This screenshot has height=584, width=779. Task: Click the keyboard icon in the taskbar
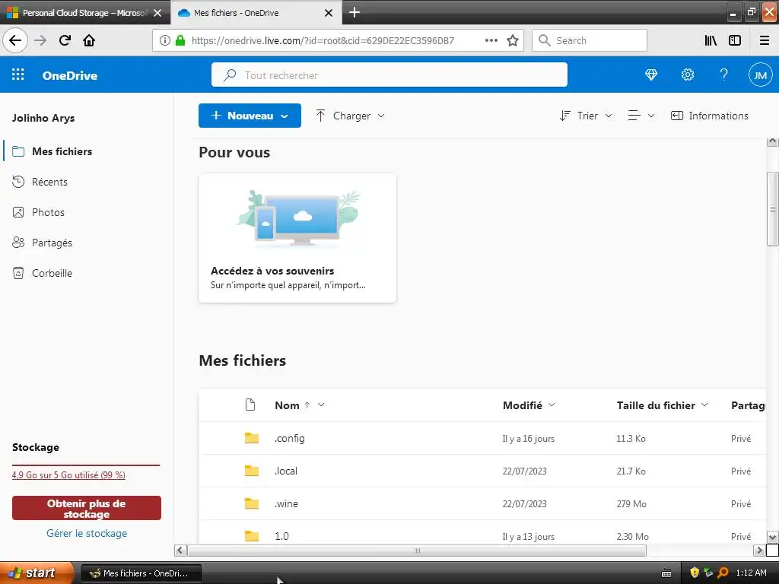tap(666, 573)
